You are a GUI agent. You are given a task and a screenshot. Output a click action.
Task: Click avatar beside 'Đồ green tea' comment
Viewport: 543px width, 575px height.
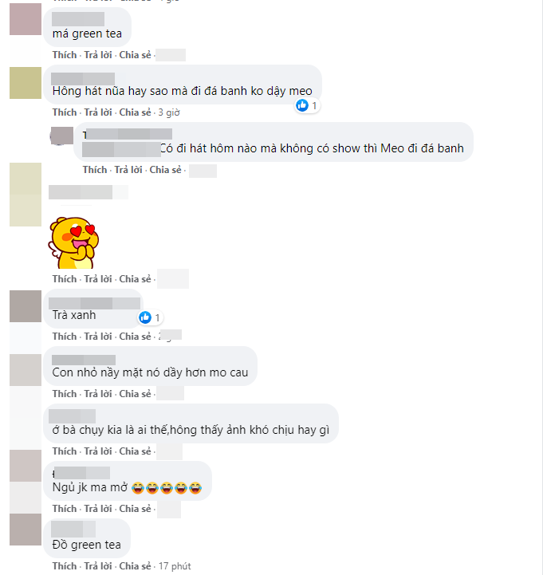(x=26, y=530)
